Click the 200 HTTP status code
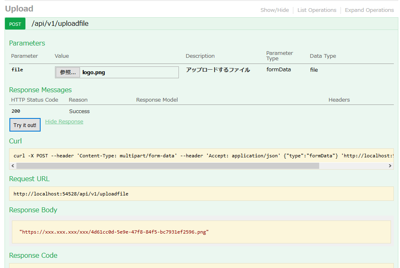 point(16,111)
